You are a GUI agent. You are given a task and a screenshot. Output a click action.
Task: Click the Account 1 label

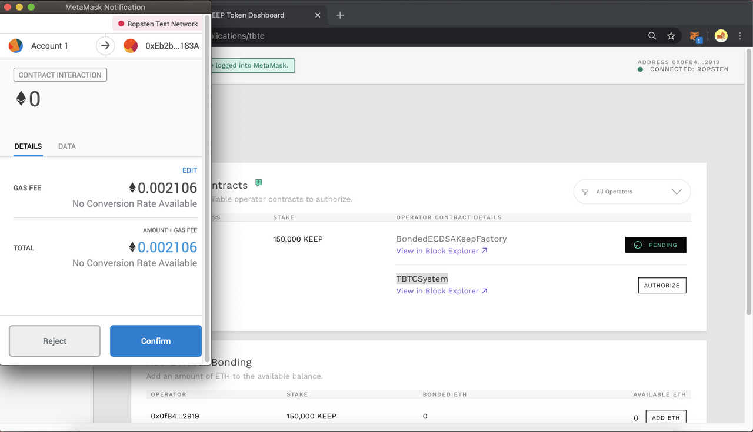point(49,46)
